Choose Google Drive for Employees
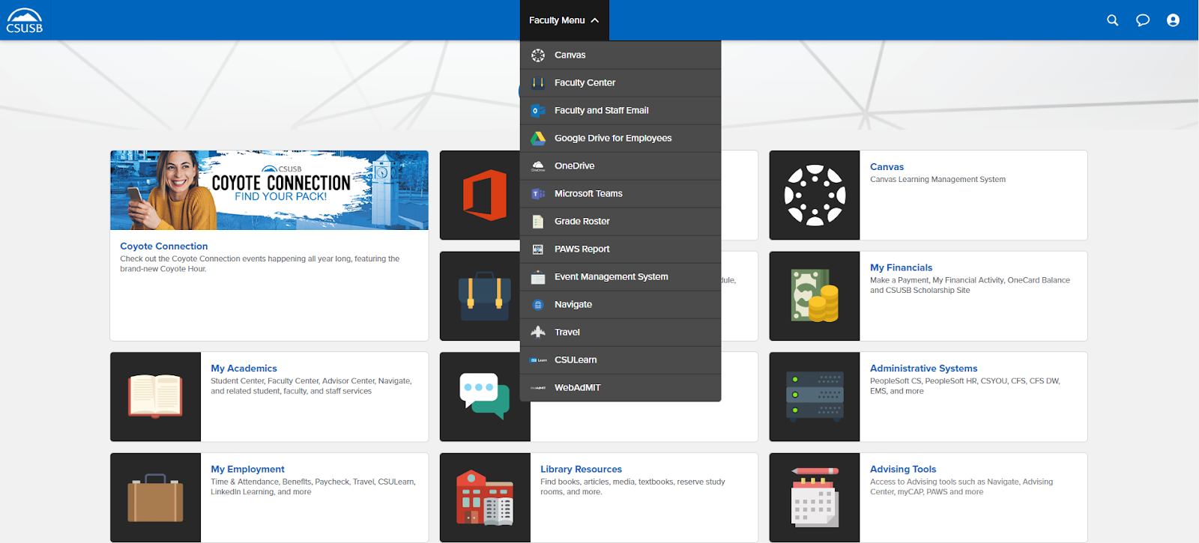Viewport: 1199px width, 543px height. coord(620,139)
